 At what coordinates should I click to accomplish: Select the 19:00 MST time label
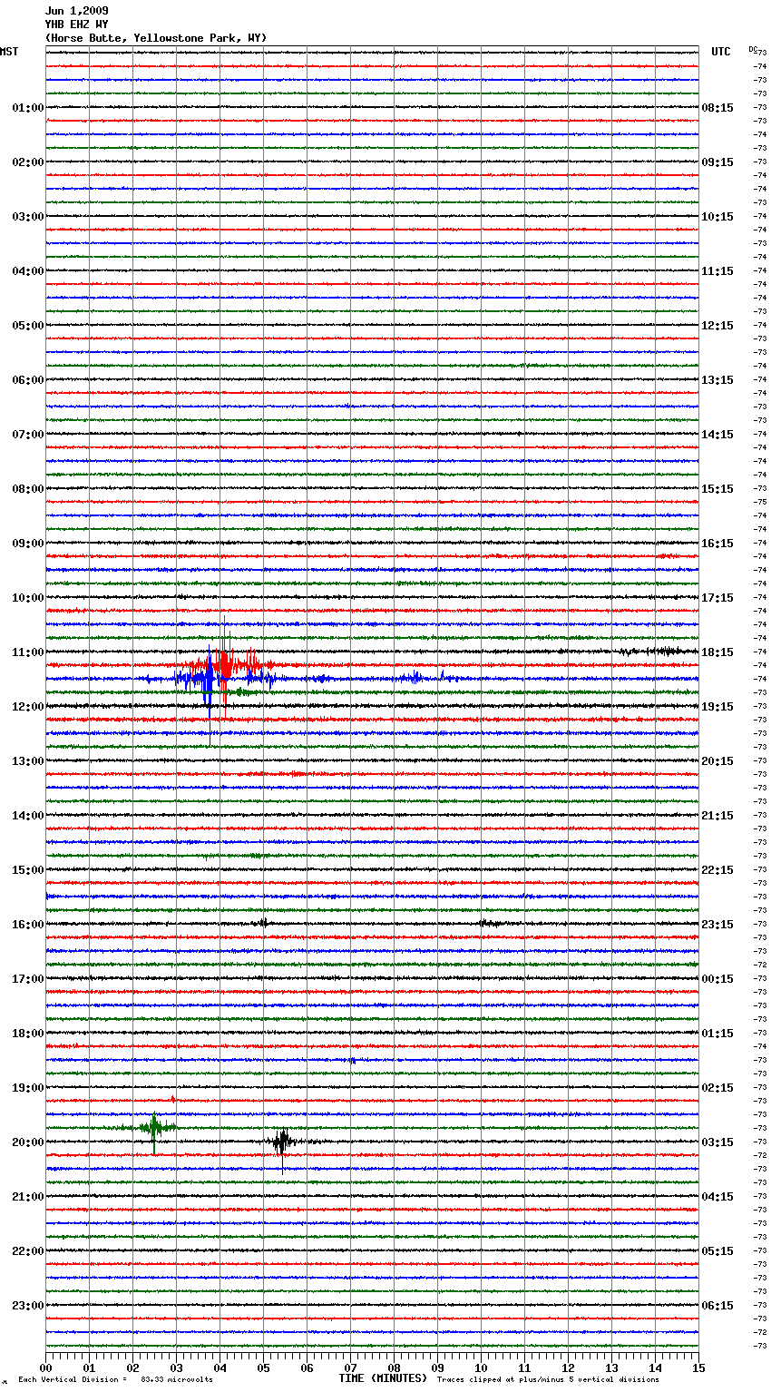[28, 1088]
